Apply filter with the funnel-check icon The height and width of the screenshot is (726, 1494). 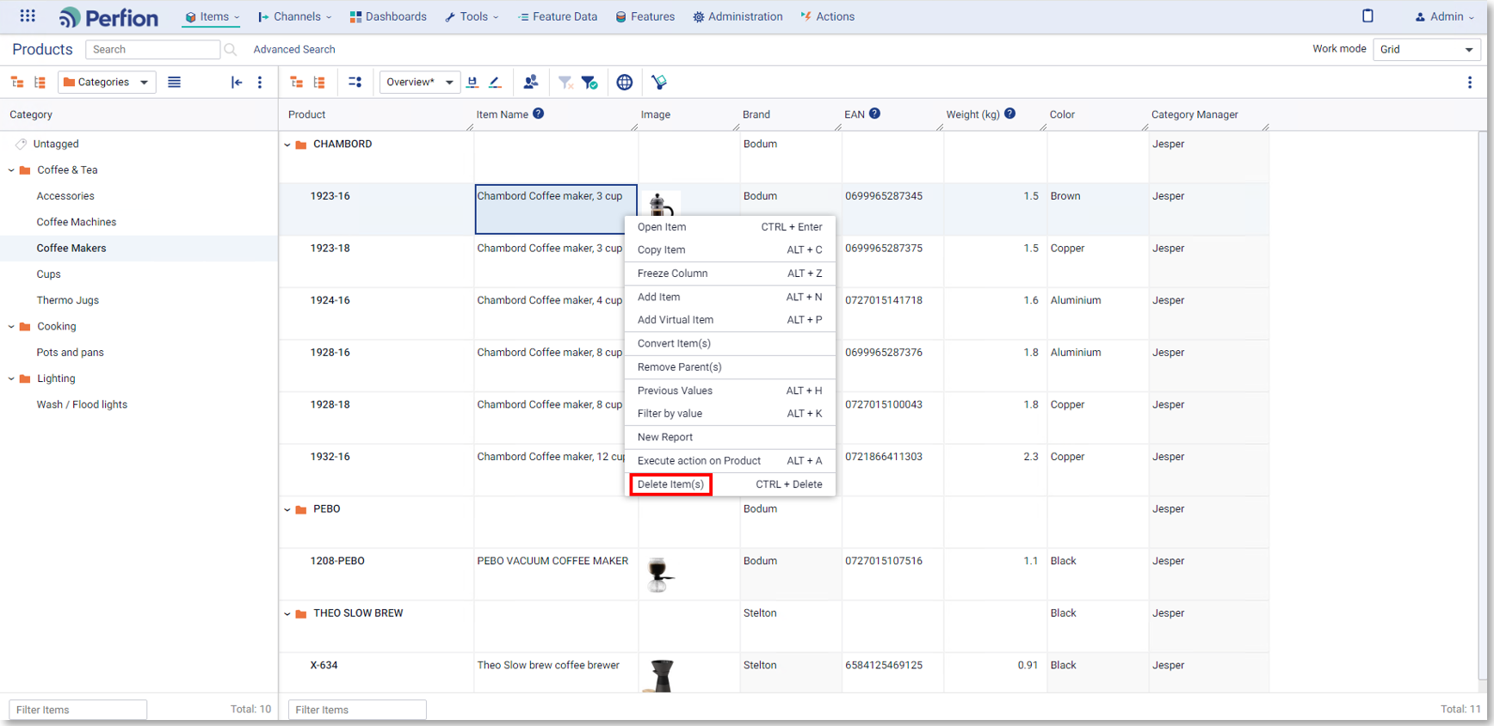pyautogui.click(x=590, y=83)
